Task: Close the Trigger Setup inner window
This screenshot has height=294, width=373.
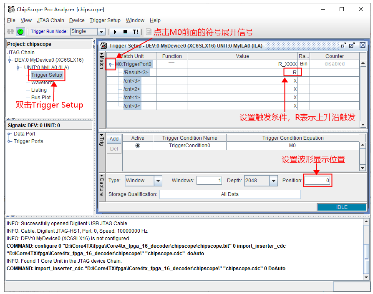Action: coord(363,45)
